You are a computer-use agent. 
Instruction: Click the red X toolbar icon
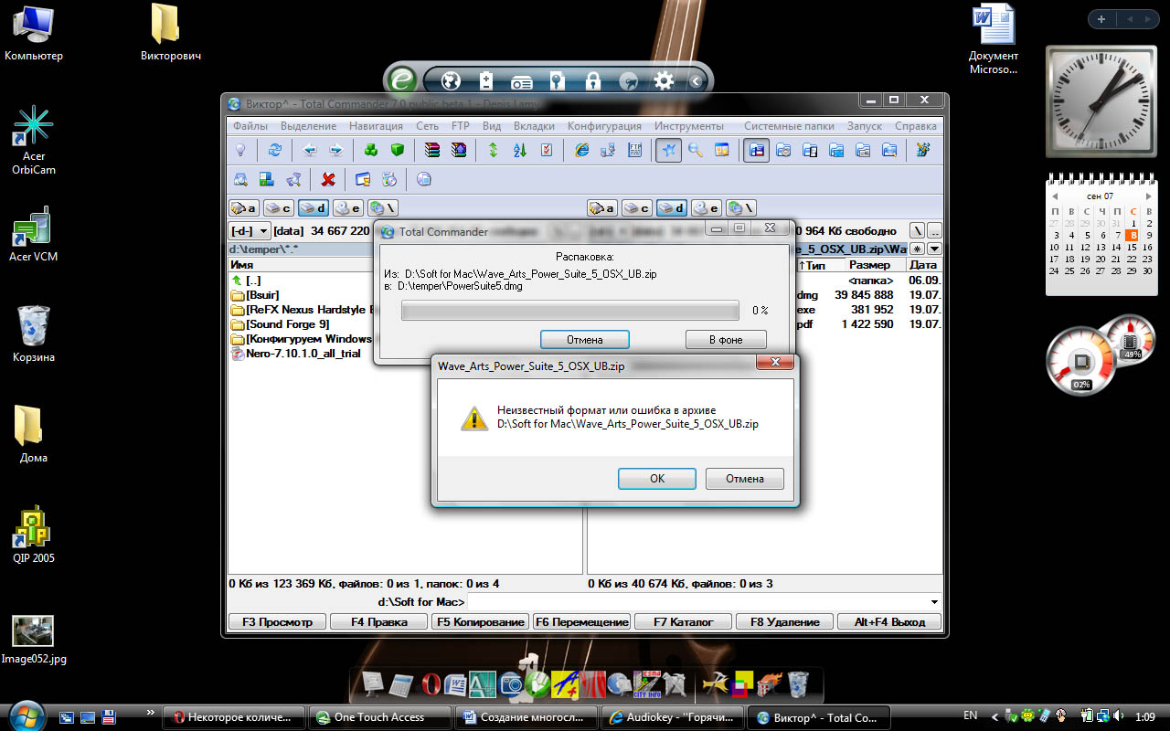coord(328,179)
